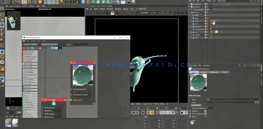
Task: Click the yellow output pin on the lower red node
Action: click(x=65, y=100)
